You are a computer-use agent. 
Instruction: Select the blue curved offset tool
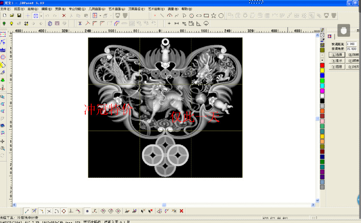point(117,23)
